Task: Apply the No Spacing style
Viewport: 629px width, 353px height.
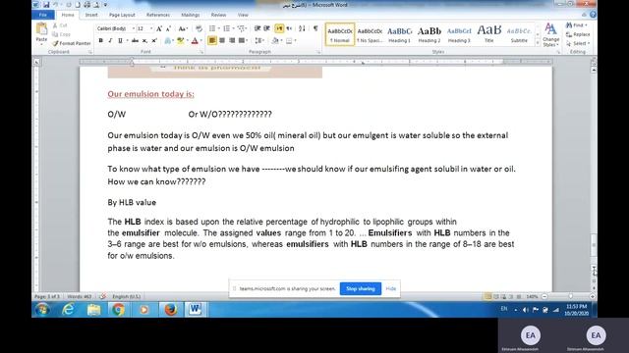Action: 370,34
